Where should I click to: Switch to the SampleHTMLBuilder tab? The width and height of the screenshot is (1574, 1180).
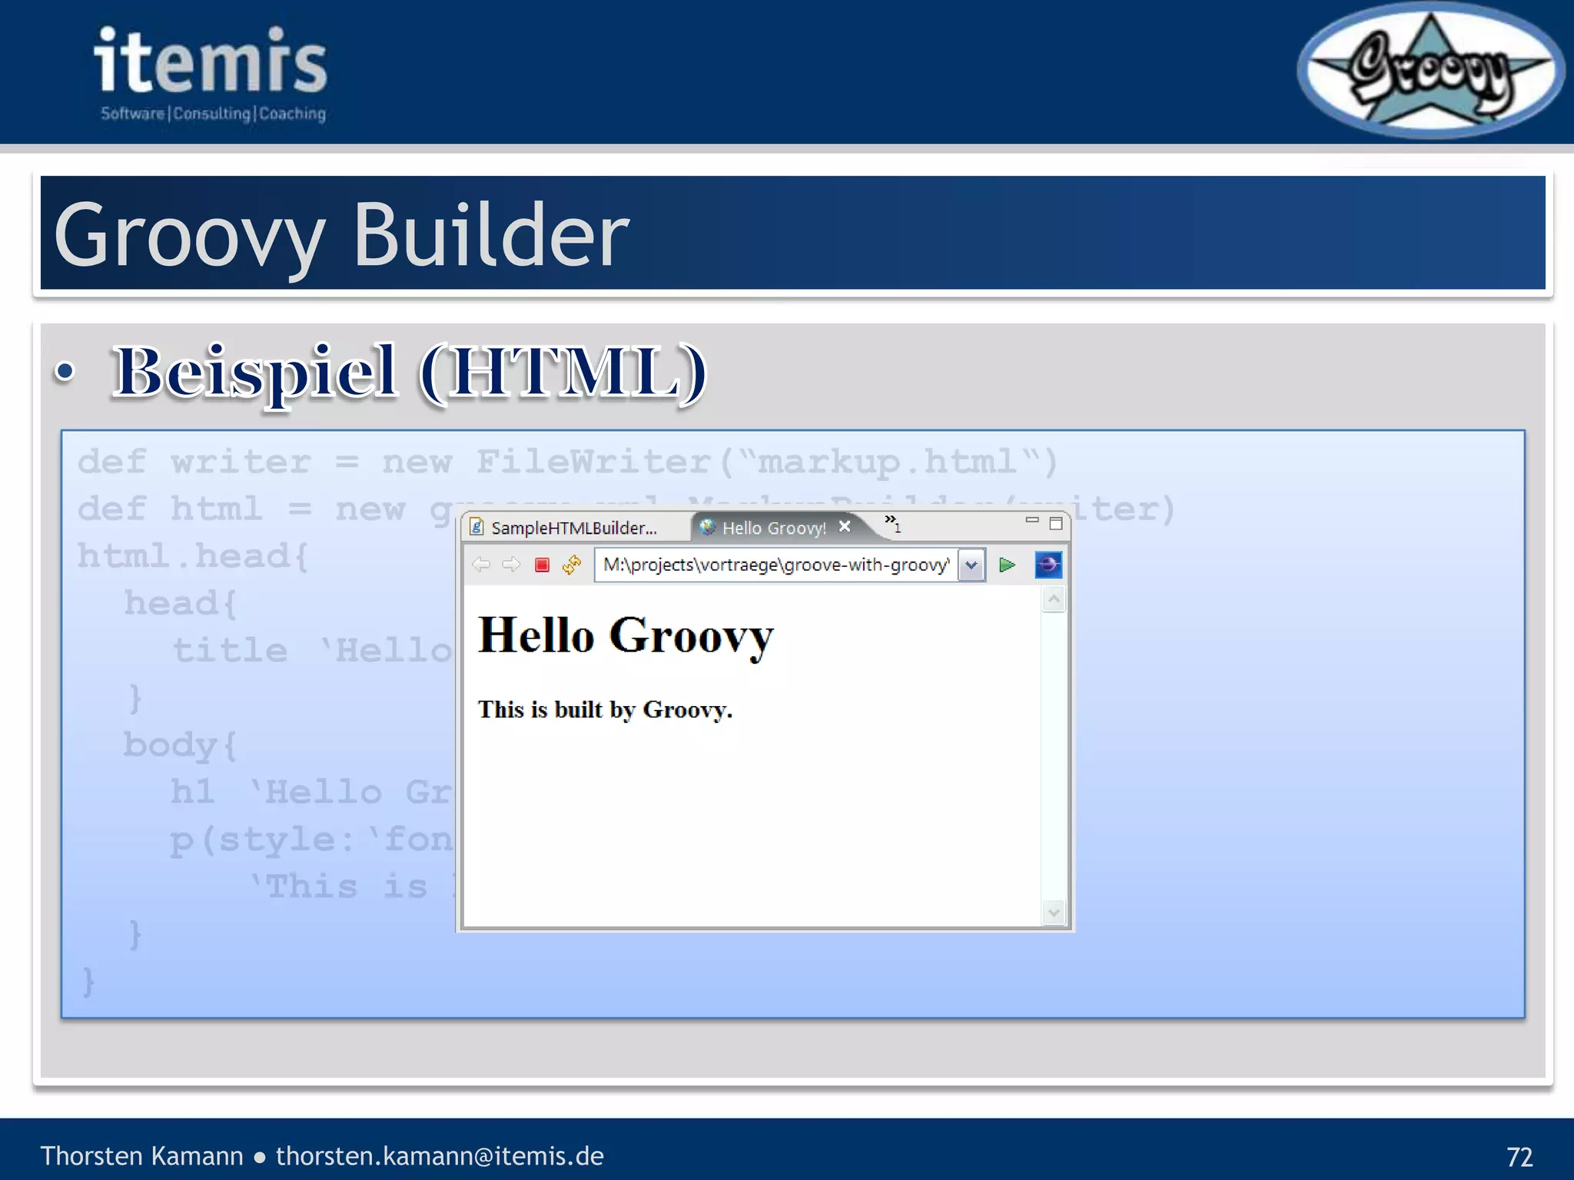click(x=573, y=528)
